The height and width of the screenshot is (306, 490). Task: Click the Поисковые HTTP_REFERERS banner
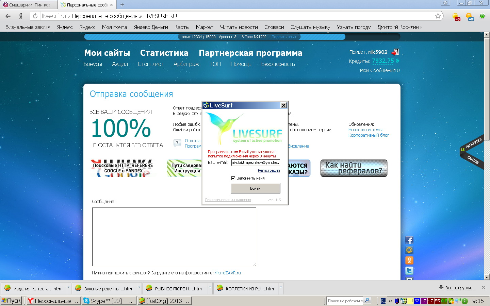(123, 168)
